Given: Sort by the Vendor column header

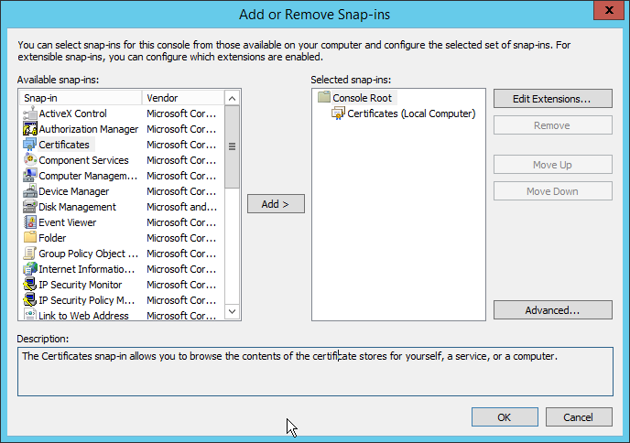Looking at the screenshot, I should coord(183,98).
